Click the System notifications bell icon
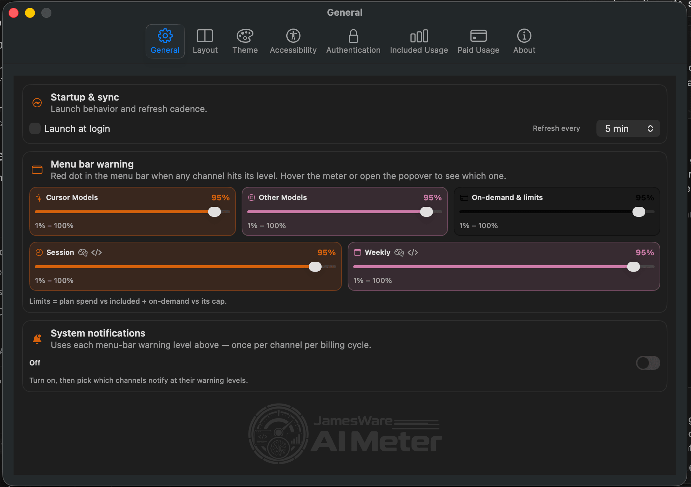This screenshot has height=487, width=691. click(x=37, y=339)
